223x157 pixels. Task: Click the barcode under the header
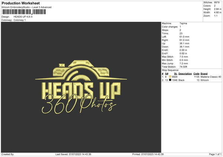[x=24, y=12]
